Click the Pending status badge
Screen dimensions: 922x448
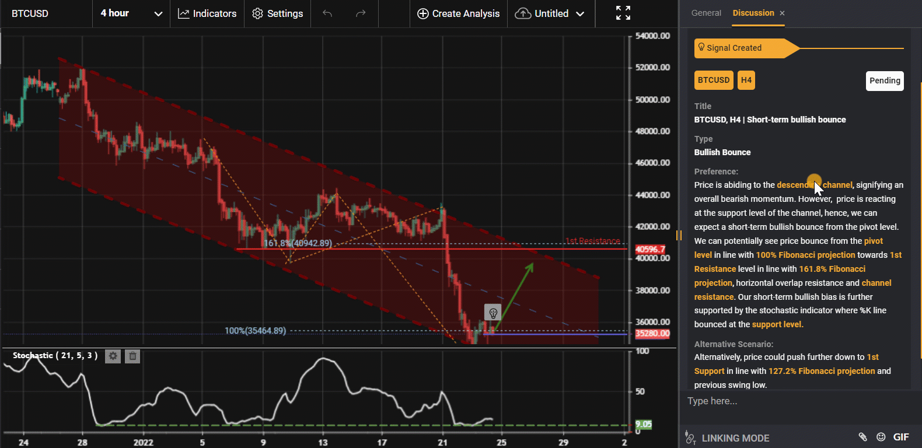click(885, 81)
